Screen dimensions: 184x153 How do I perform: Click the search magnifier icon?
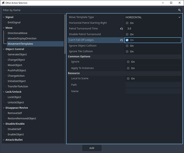pyautogui.click(x=179, y=10)
